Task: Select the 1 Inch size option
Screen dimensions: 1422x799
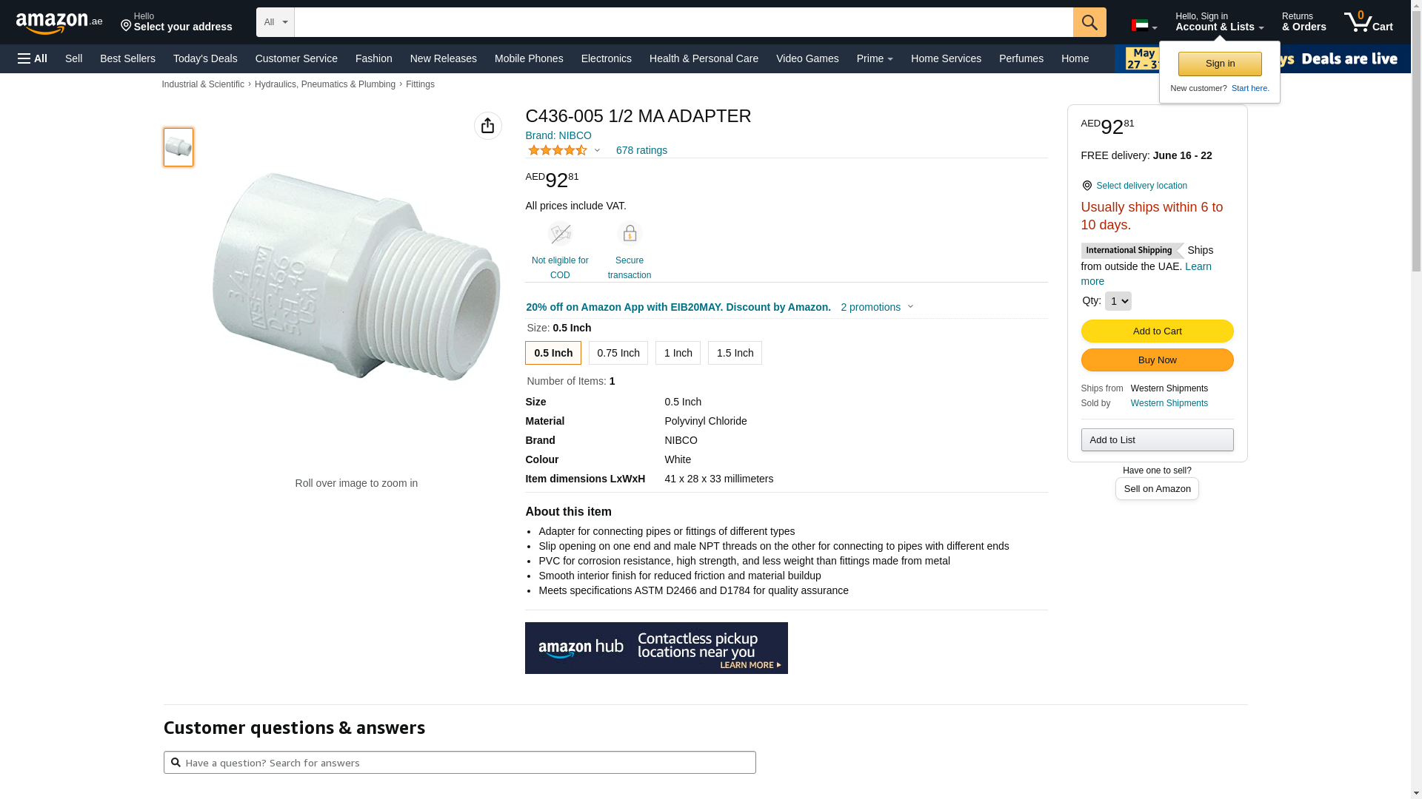Action: [678, 353]
